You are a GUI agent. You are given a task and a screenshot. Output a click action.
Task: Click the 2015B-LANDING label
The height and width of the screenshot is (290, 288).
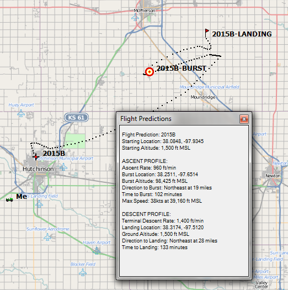coord(242,34)
